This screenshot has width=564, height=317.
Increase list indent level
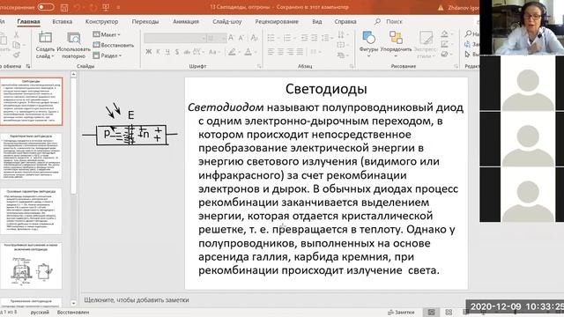[314, 38]
